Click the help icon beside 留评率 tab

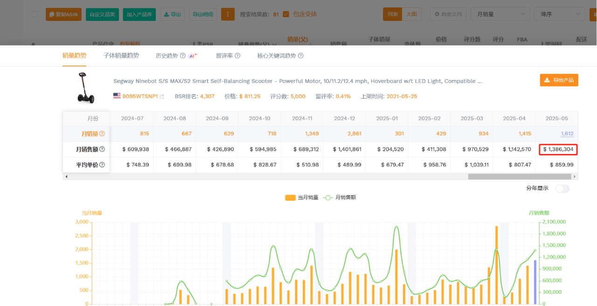[237, 56]
